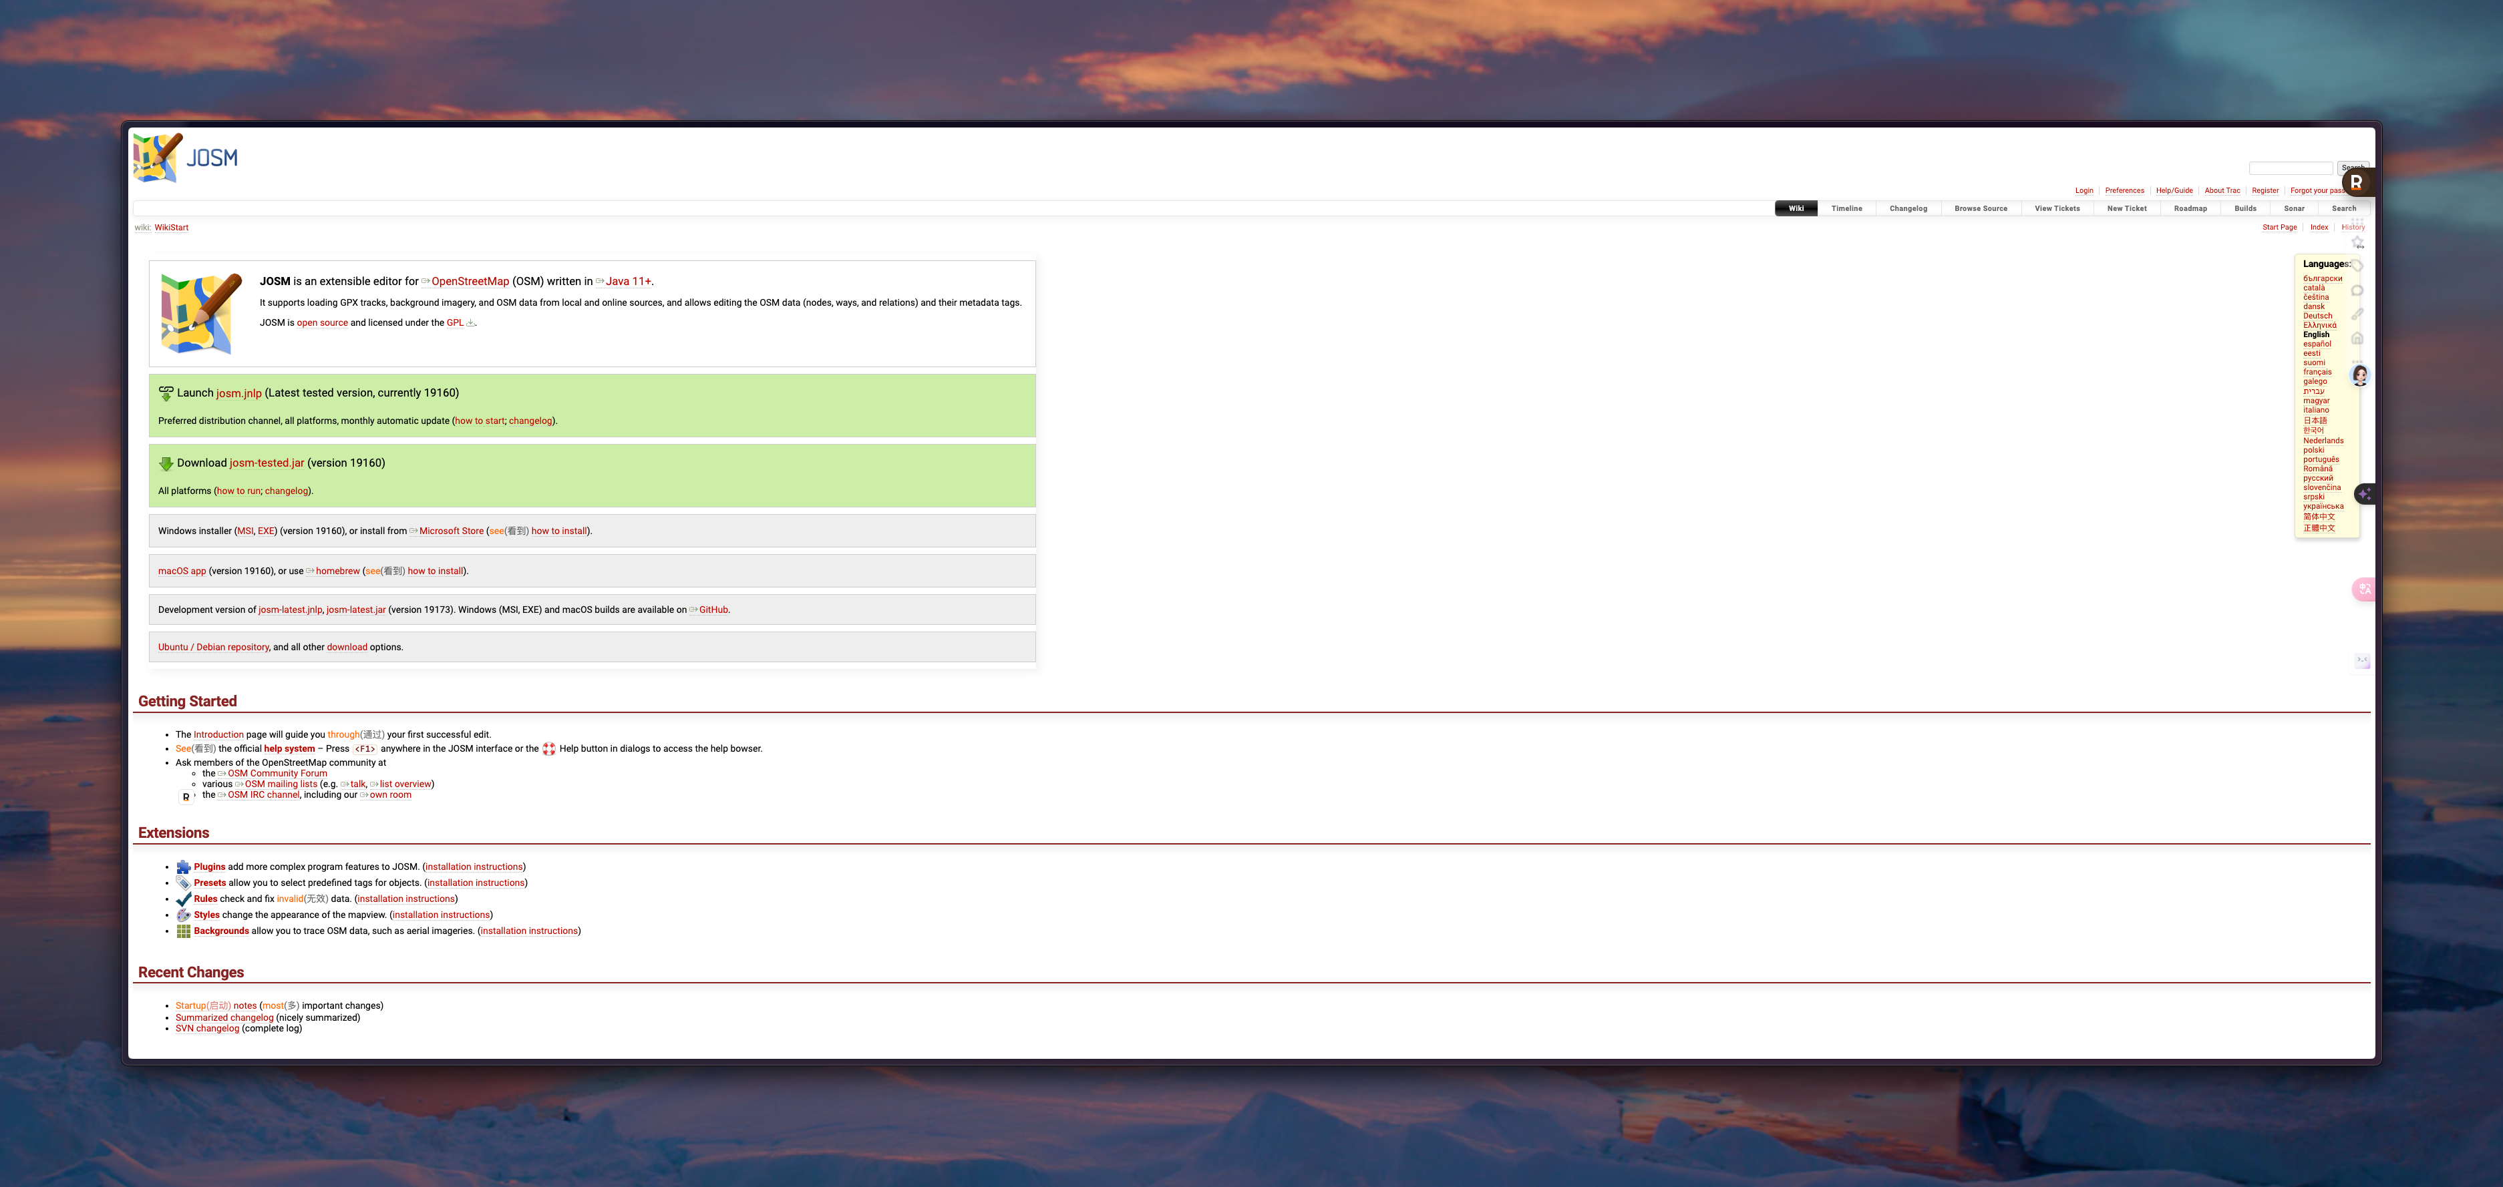Open the Help/Guide link
The height and width of the screenshot is (1187, 2503).
point(2174,192)
